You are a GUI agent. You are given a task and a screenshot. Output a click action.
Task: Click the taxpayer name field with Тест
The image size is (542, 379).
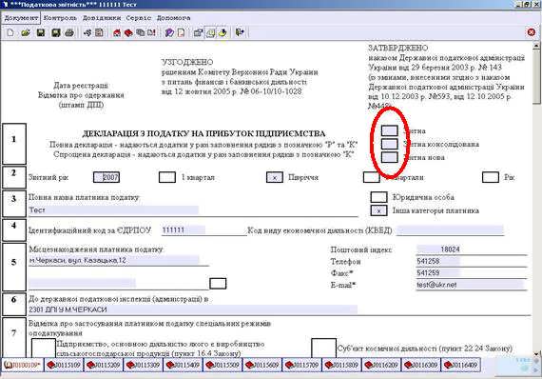coord(113,210)
